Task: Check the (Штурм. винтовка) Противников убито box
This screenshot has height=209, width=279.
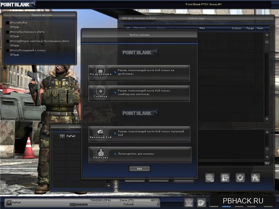Action: (x=7, y=41)
